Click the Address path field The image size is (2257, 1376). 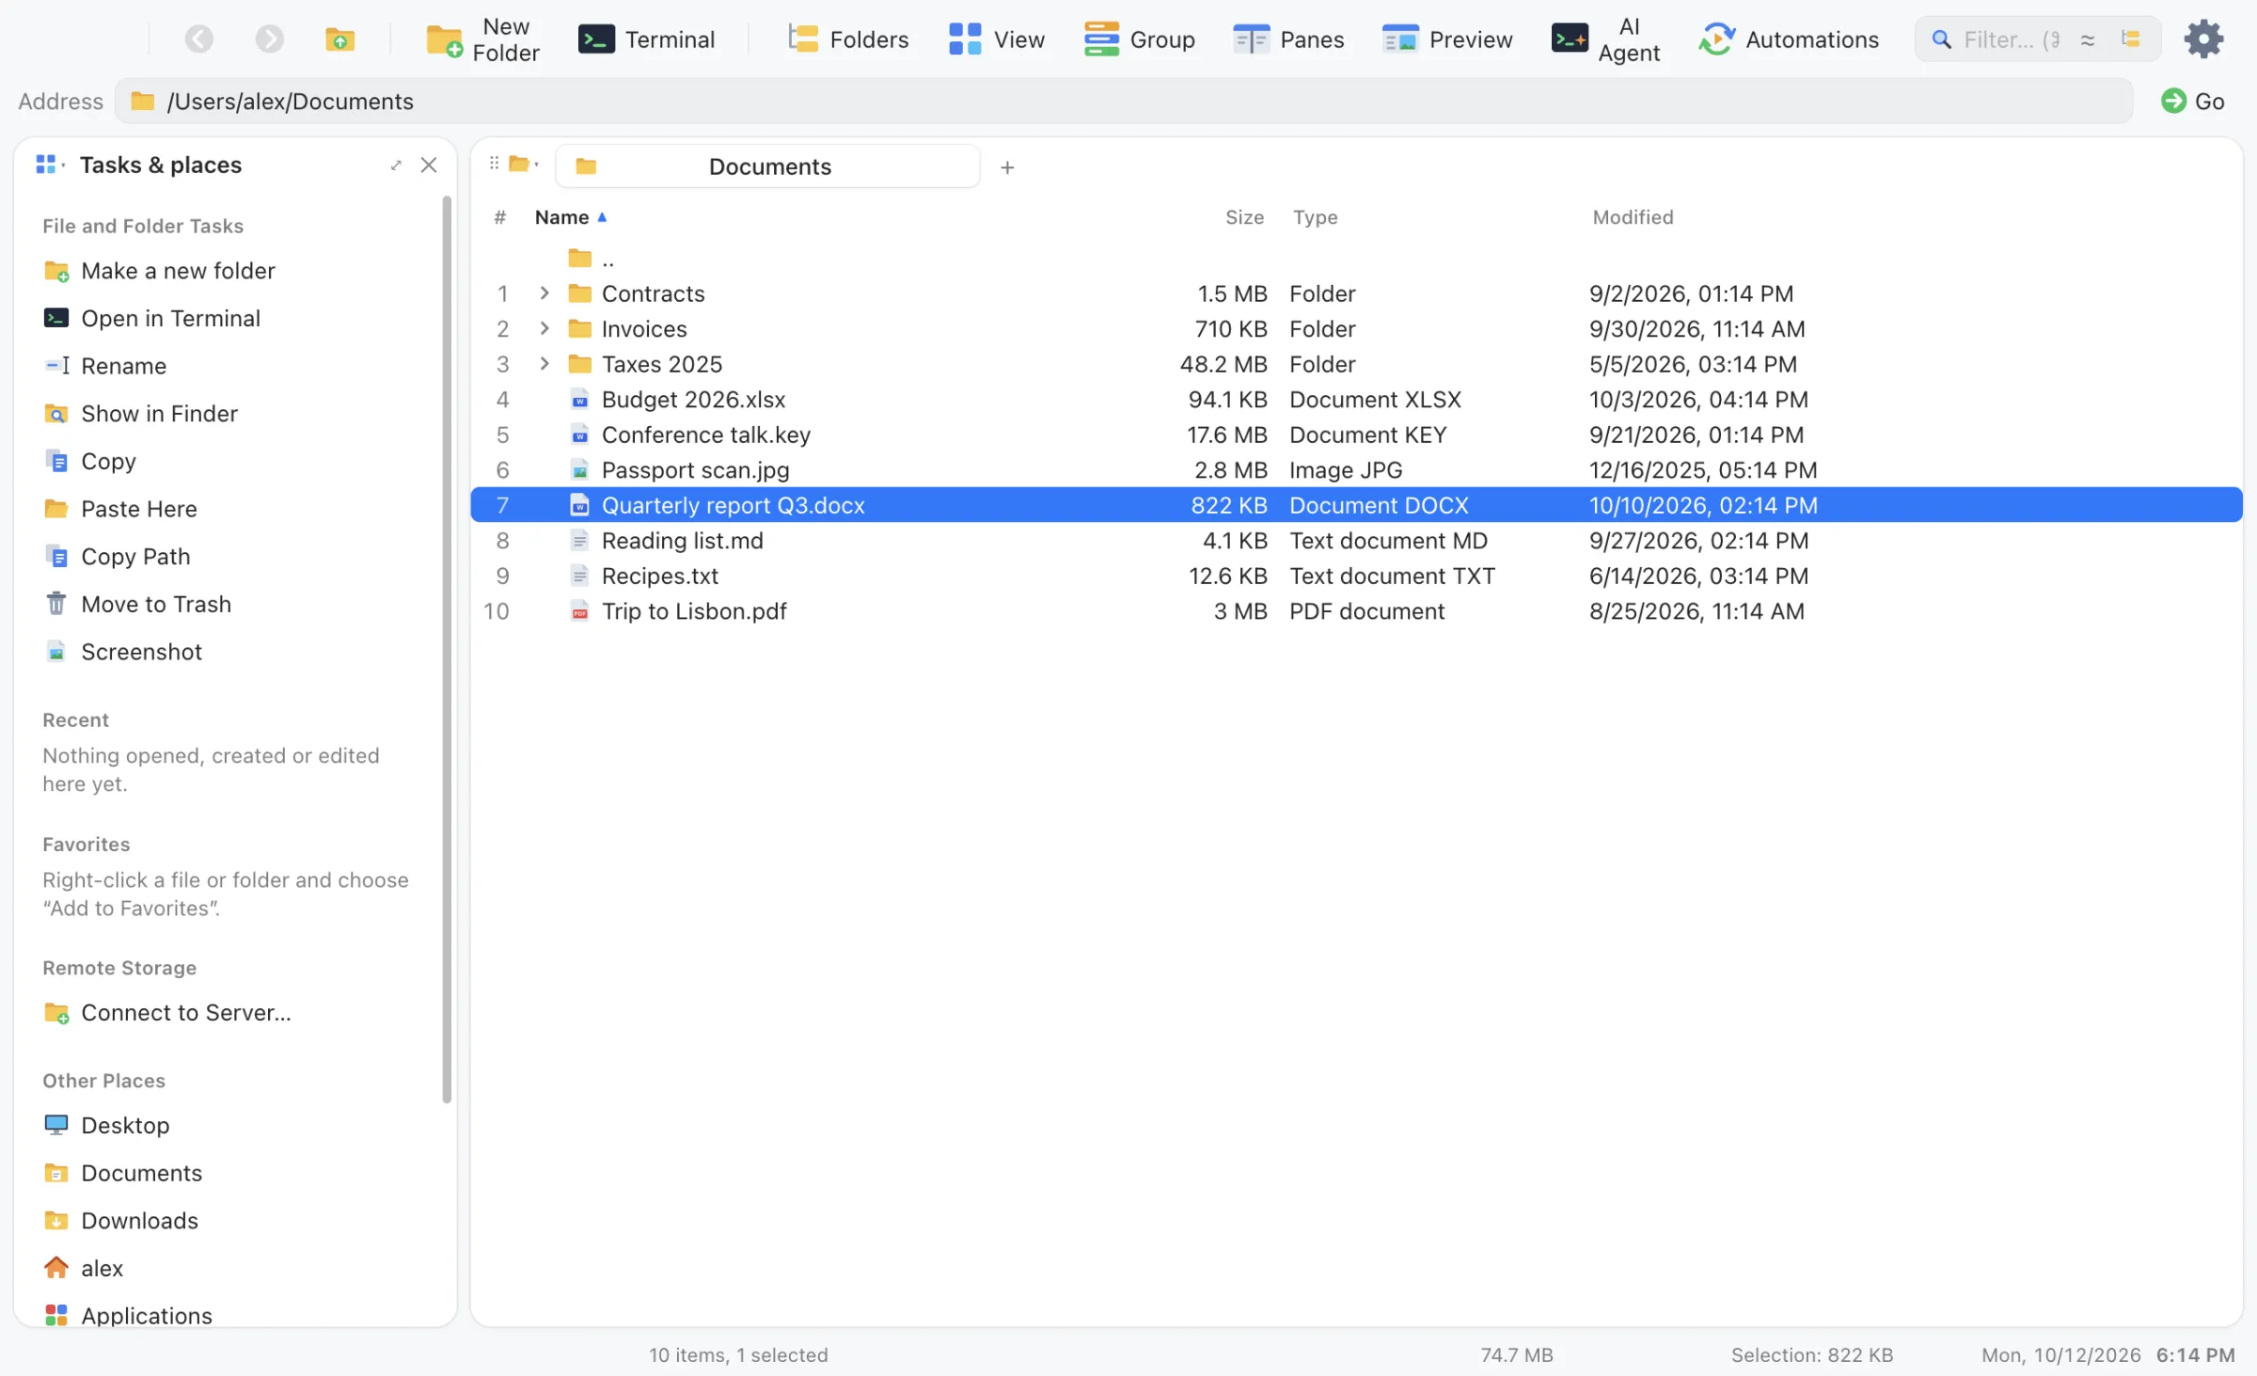point(1124,101)
